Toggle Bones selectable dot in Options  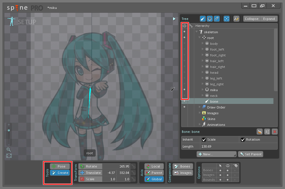(x=220, y=170)
